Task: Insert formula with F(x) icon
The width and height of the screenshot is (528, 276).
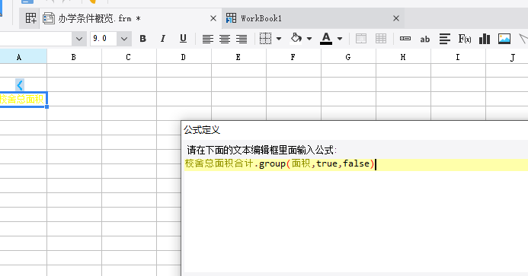Action: pyautogui.click(x=465, y=39)
